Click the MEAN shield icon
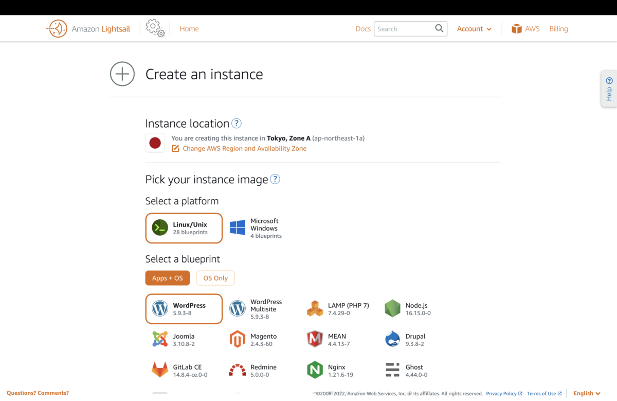 315,339
